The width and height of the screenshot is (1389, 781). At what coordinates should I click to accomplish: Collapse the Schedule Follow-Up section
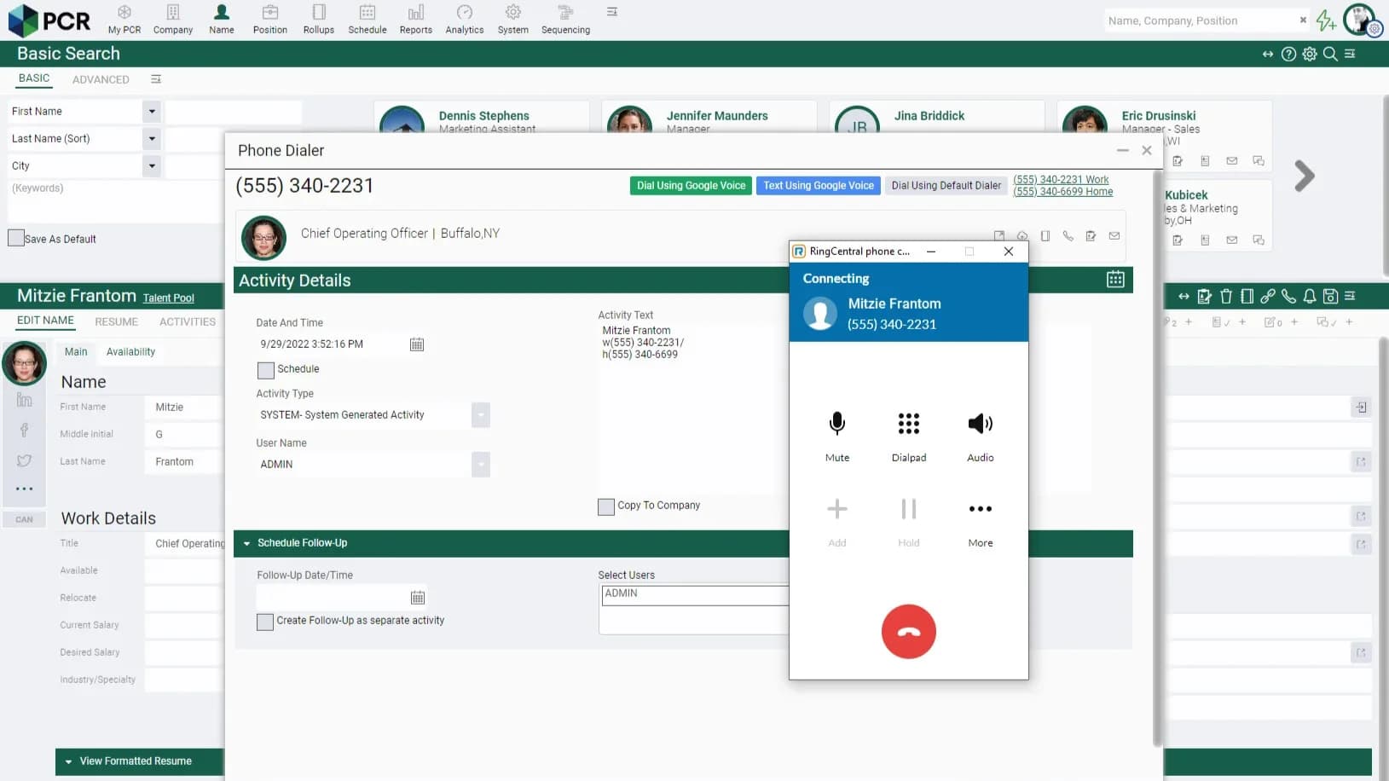[247, 543]
